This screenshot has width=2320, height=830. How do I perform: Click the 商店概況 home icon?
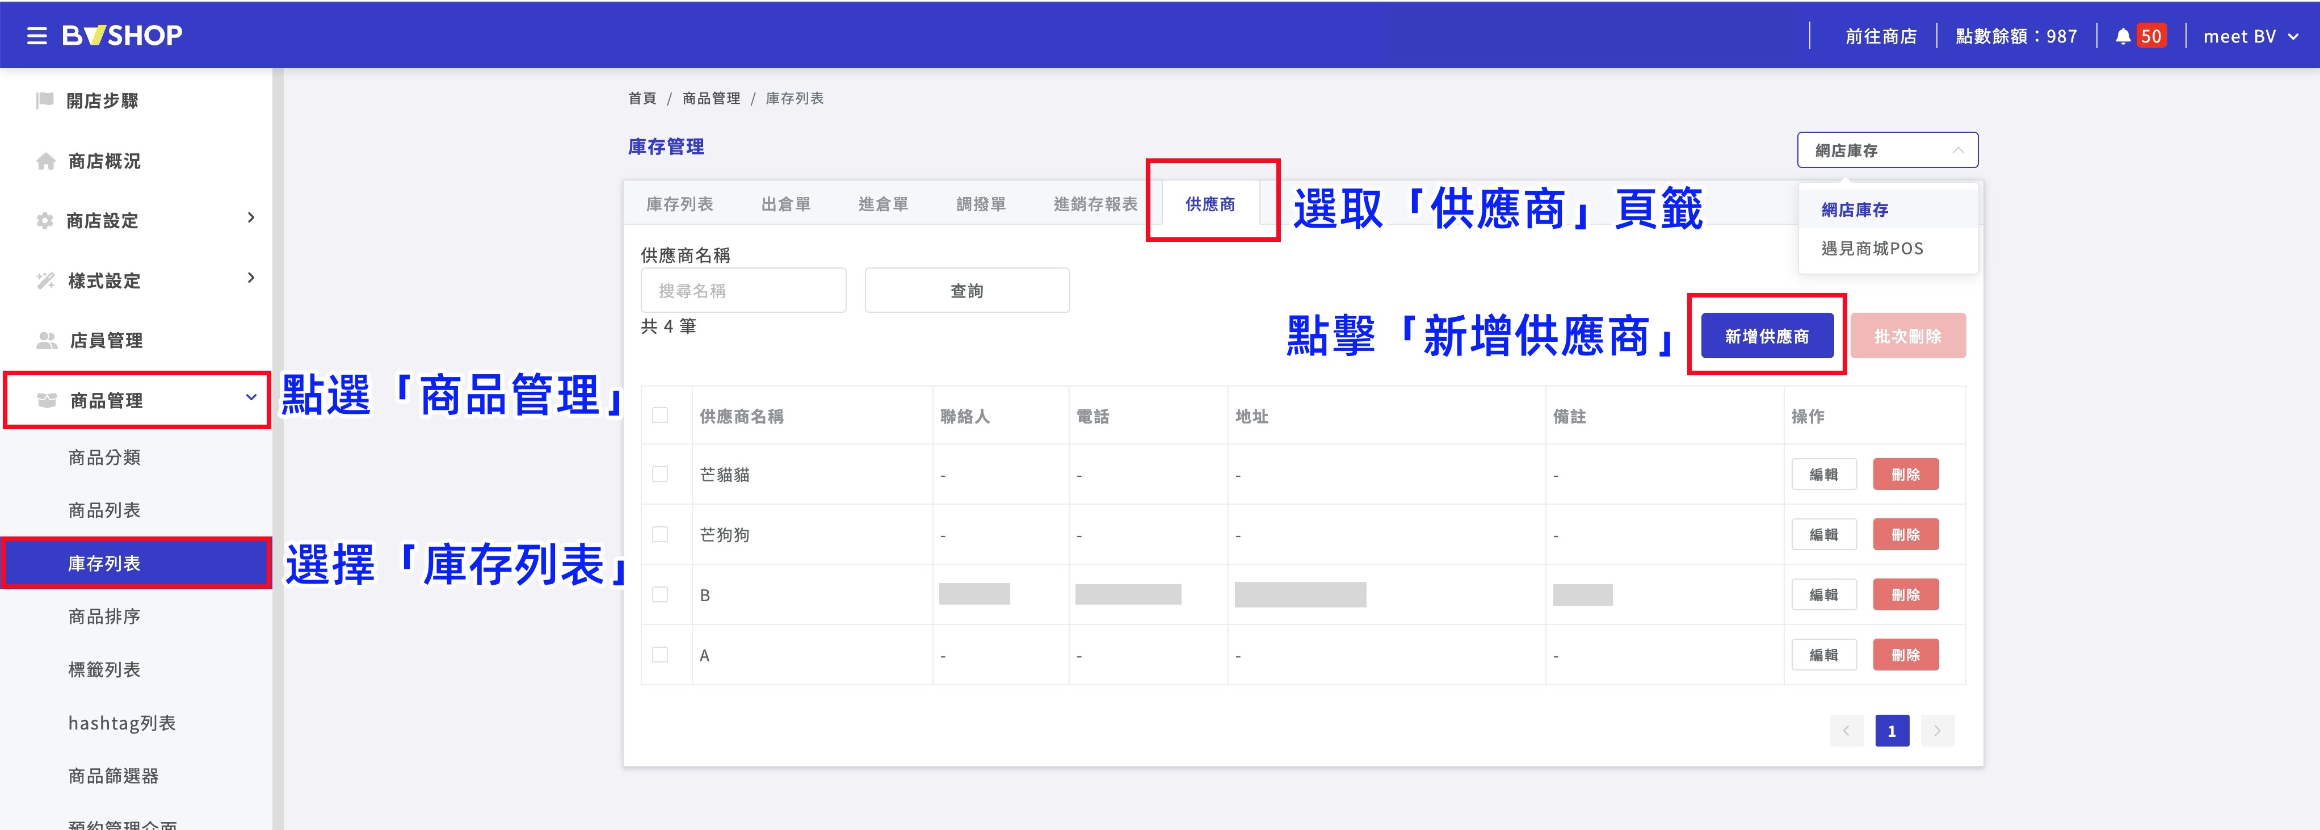pos(45,161)
